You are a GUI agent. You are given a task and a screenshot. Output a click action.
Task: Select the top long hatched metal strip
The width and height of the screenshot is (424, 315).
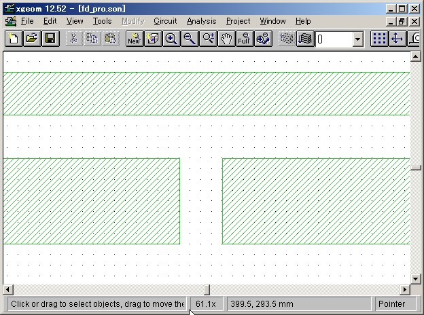(x=207, y=94)
